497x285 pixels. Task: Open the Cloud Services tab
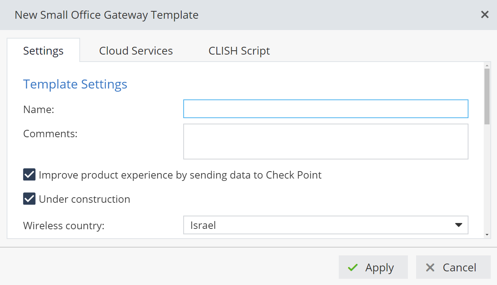tap(136, 50)
